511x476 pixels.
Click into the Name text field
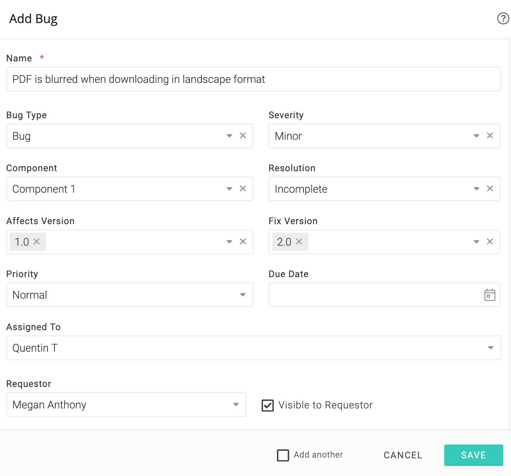(253, 79)
